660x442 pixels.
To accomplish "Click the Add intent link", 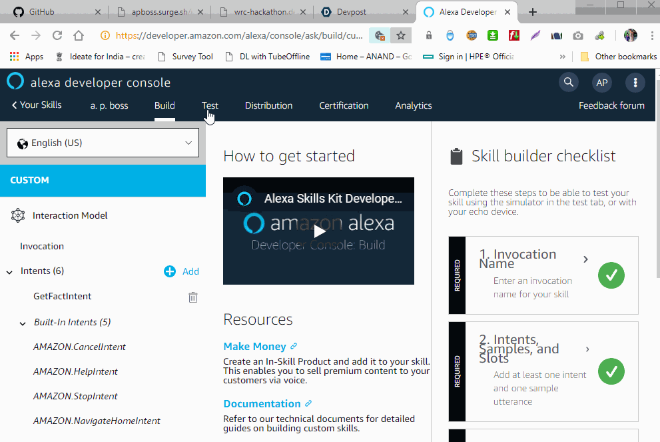I will pos(190,271).
